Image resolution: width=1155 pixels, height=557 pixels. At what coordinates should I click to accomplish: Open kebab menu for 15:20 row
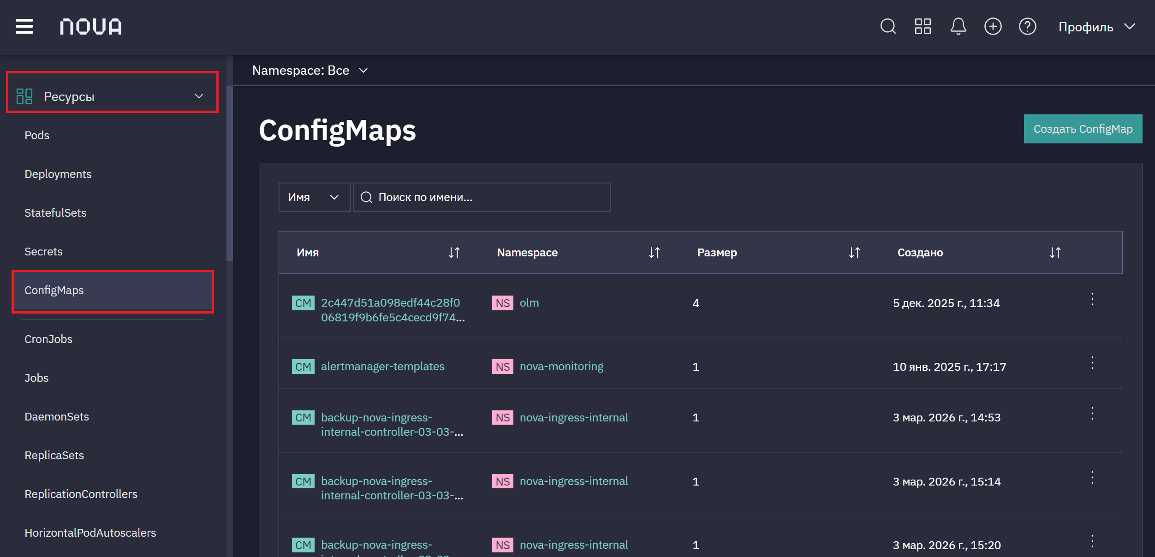tap(1092, 541)
